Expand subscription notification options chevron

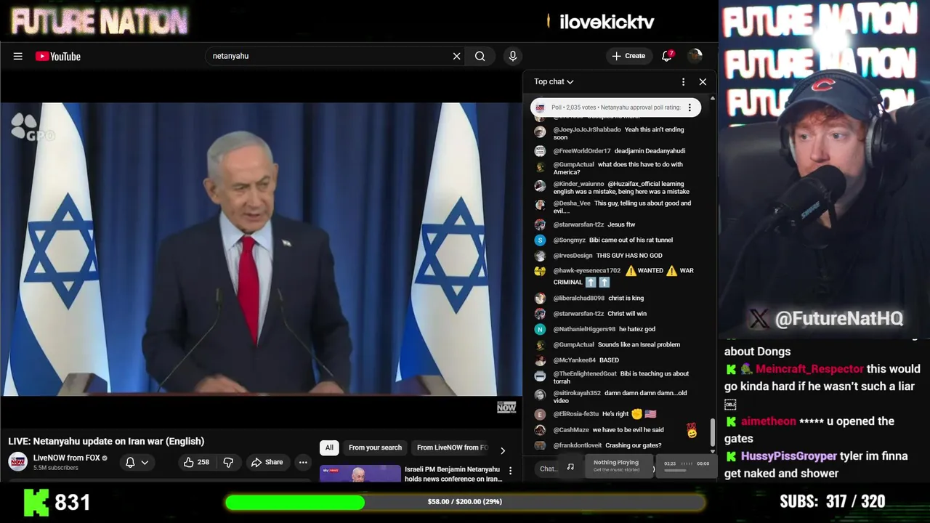tap(145, 462)
